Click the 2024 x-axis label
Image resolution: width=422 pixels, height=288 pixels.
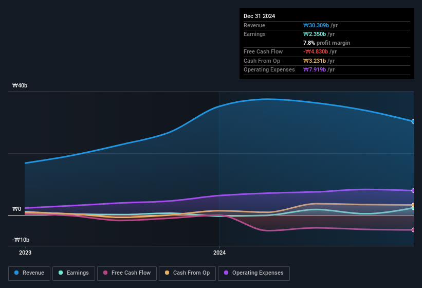pyautogui.click(x=219, y=253)
